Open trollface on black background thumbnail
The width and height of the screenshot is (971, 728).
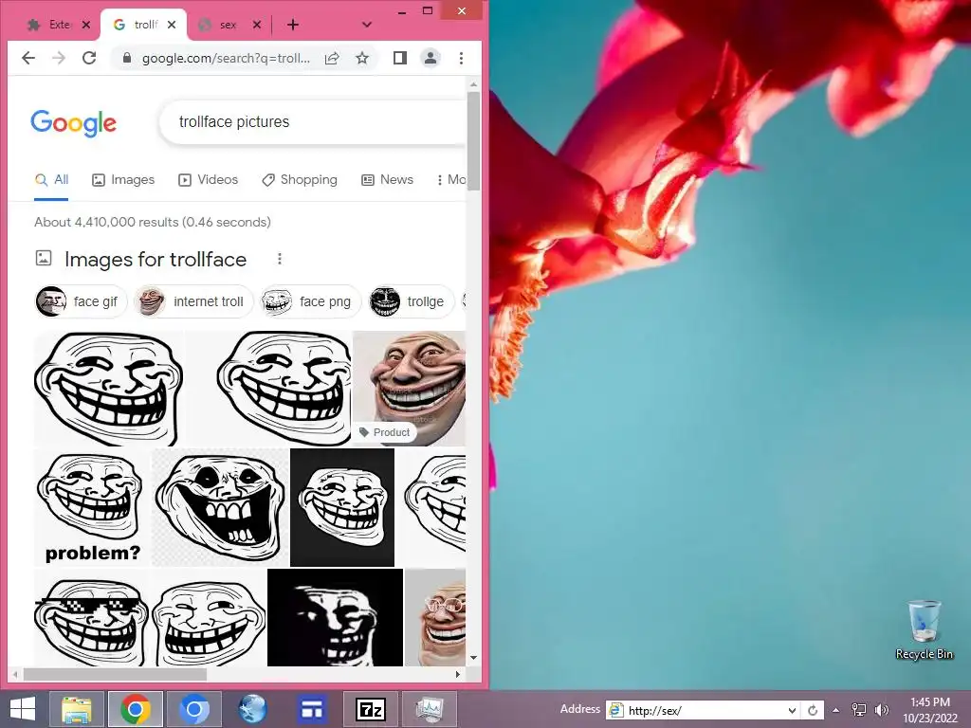coord(341,508)
